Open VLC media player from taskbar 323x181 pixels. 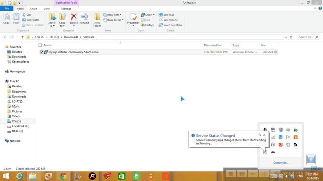[151, 176]
